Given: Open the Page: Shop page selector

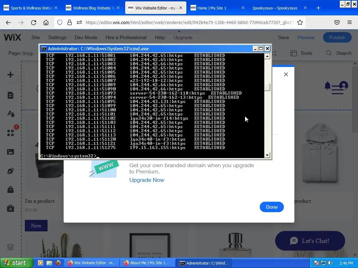Looking at the screenshot, I should point(21,53).
